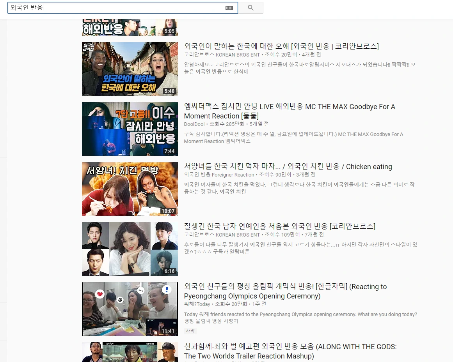Open the chicken eating video thumbnail
Screen dimensions: 453x362
tap(130, 189)
